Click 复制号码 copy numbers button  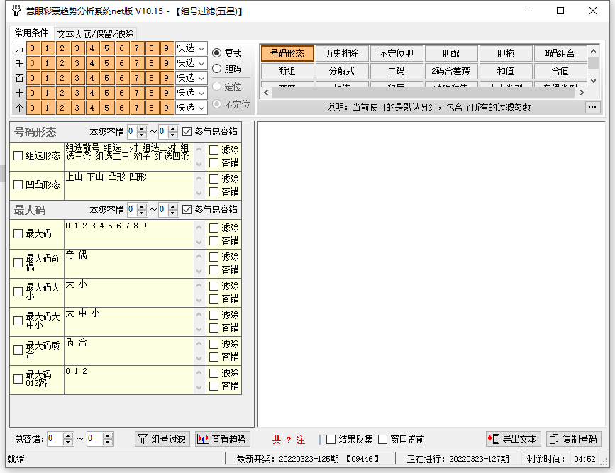point(573,439)
